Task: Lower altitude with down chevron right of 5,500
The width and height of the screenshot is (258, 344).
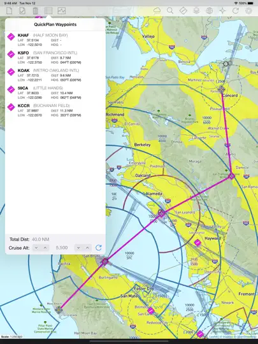Action: coord(78,248)
